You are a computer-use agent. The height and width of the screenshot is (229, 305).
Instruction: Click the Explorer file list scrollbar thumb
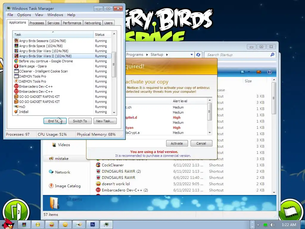(274, 98)
